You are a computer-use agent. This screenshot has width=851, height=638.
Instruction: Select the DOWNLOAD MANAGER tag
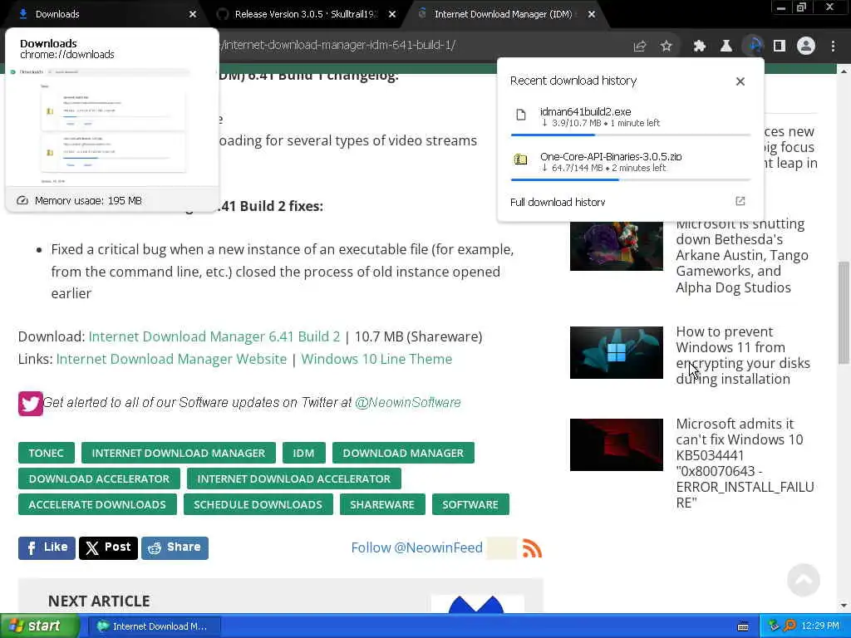pos(403,453)
